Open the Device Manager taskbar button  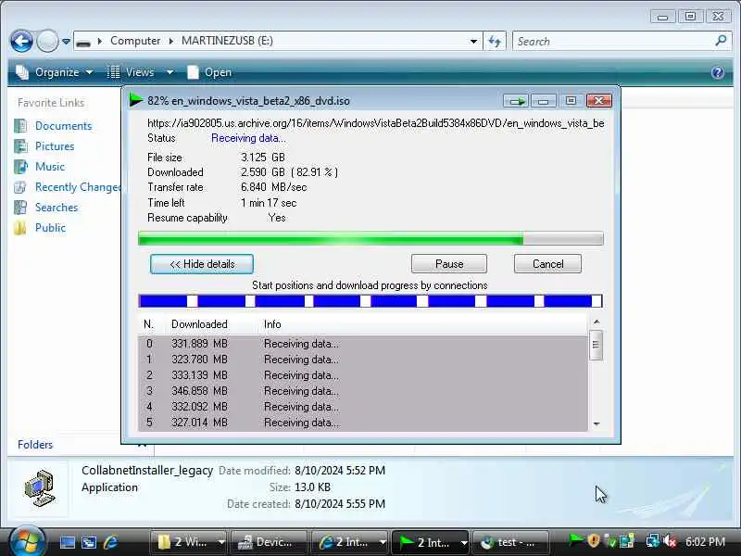270,542
